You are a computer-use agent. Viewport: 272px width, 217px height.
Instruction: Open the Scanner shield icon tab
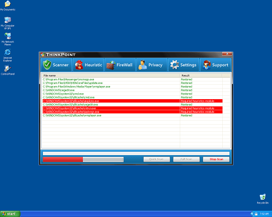(x=47, y=65)
